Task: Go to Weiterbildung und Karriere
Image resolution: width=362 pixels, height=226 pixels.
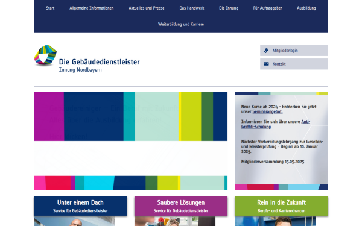Action: [181, 24]
